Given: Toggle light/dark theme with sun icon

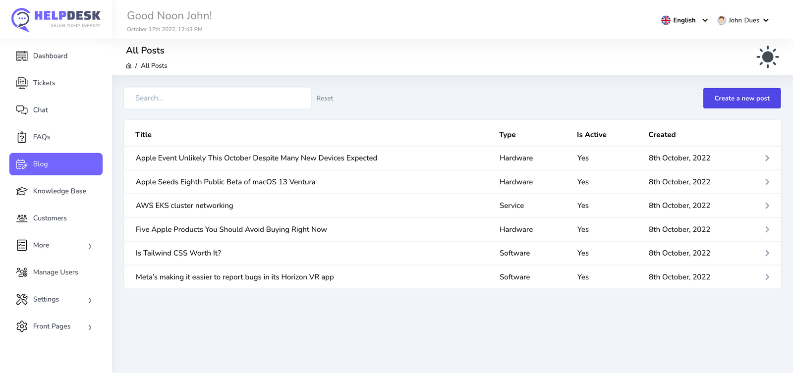Looking at the screenshot, I should pos(767,57).
